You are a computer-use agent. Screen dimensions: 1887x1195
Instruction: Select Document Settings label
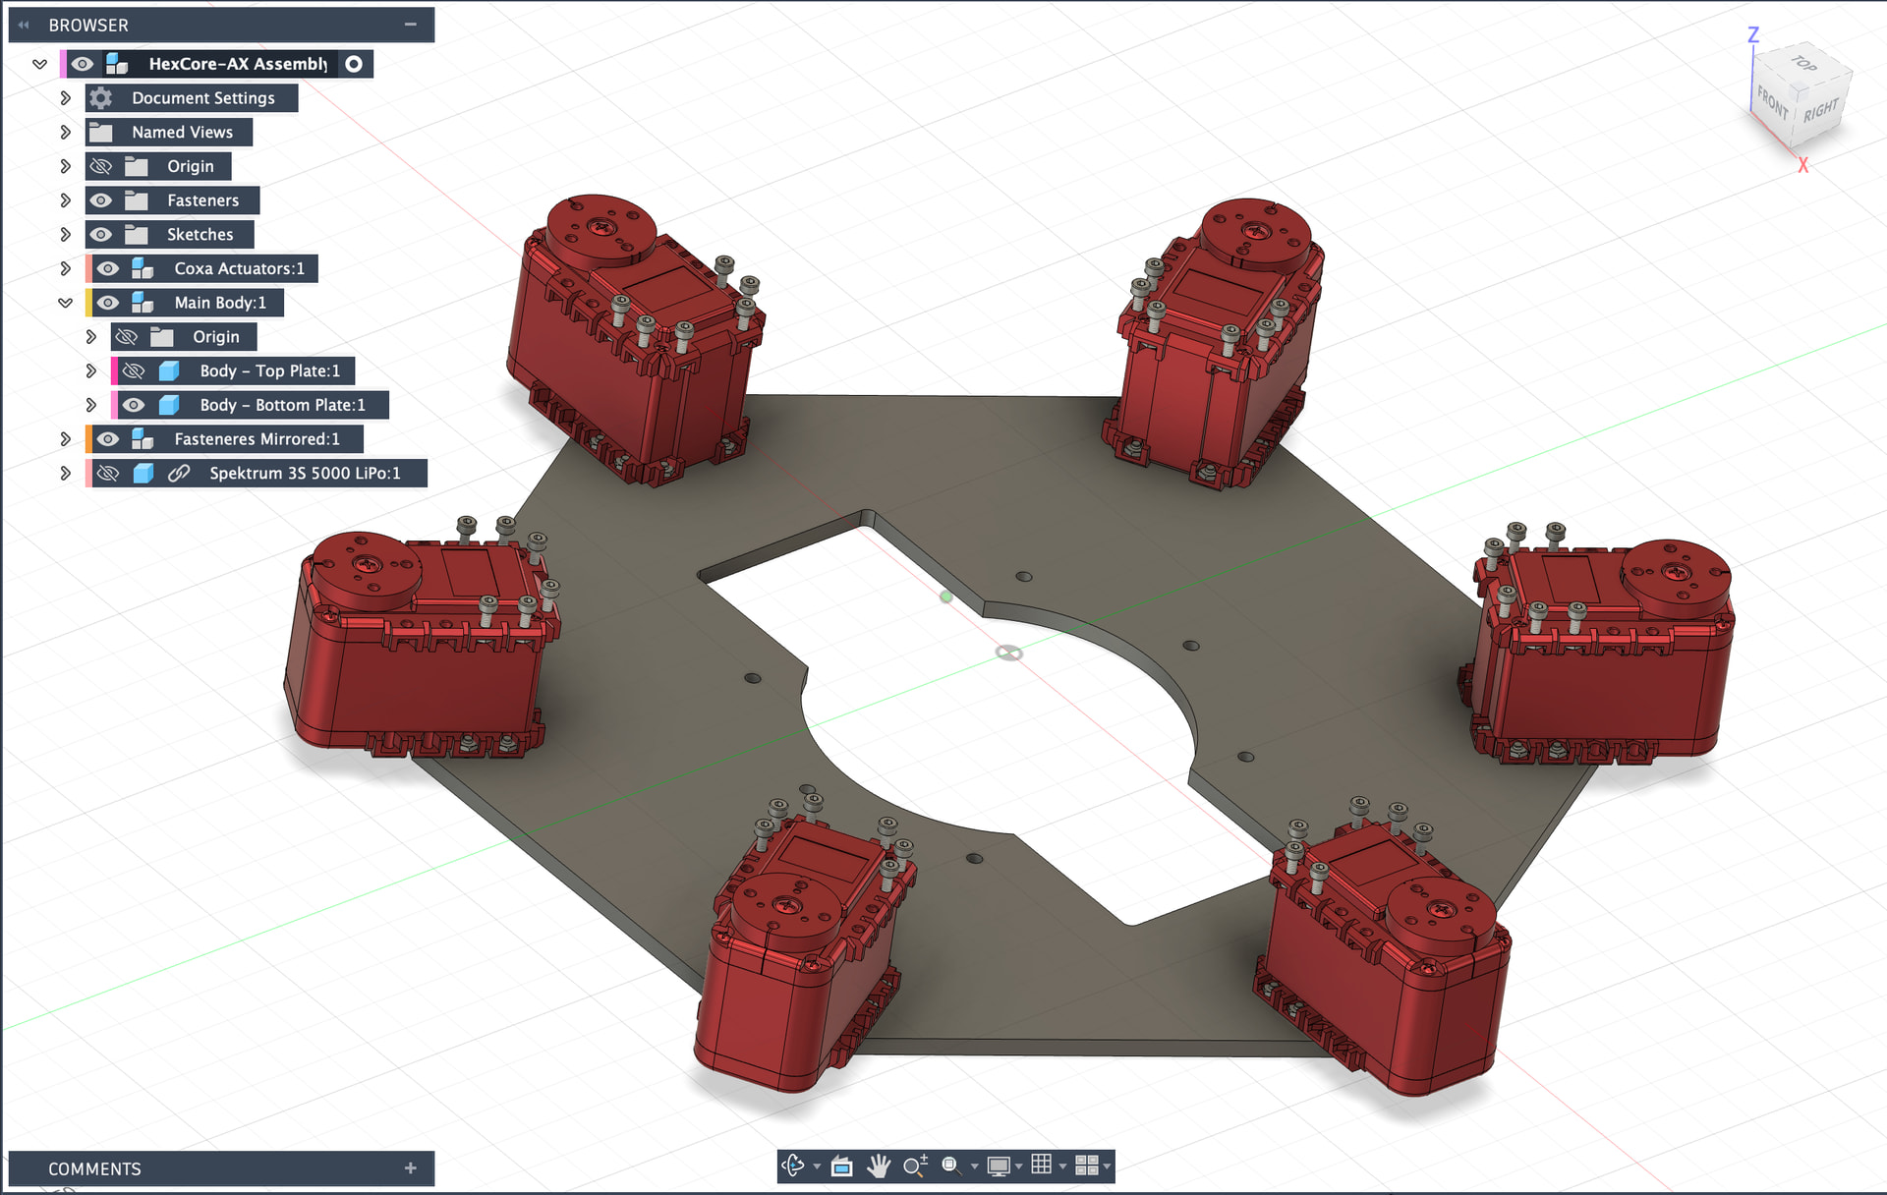pyautogui.click(x=203, y=98)
